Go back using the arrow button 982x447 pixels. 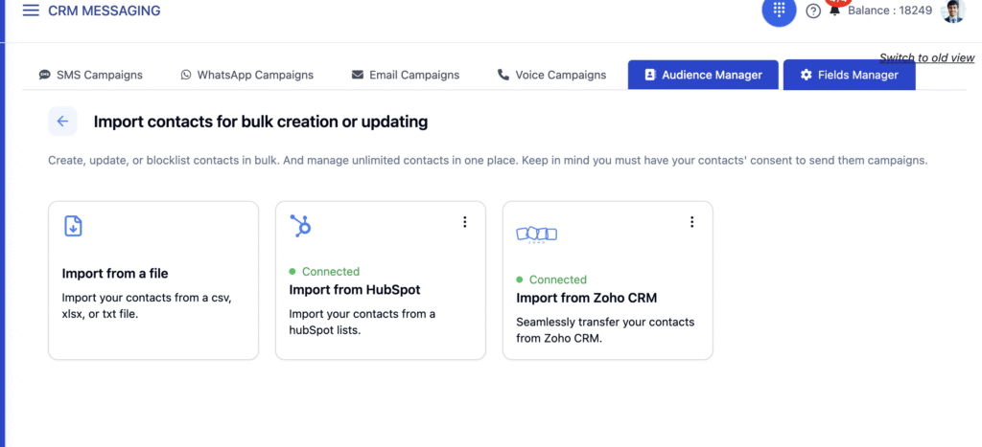pyautogui.click(x=62, y=122)
